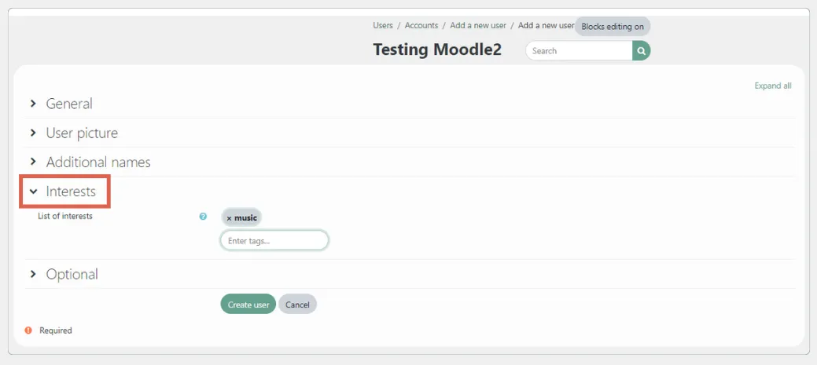The image size is (817, 365).
Task: Click the Testing Moodle2 site heading
Action: click(437, 50)
